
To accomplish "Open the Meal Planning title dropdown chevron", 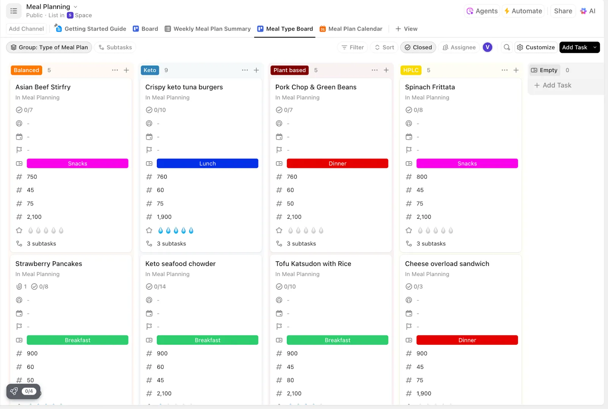I will 75,7.
